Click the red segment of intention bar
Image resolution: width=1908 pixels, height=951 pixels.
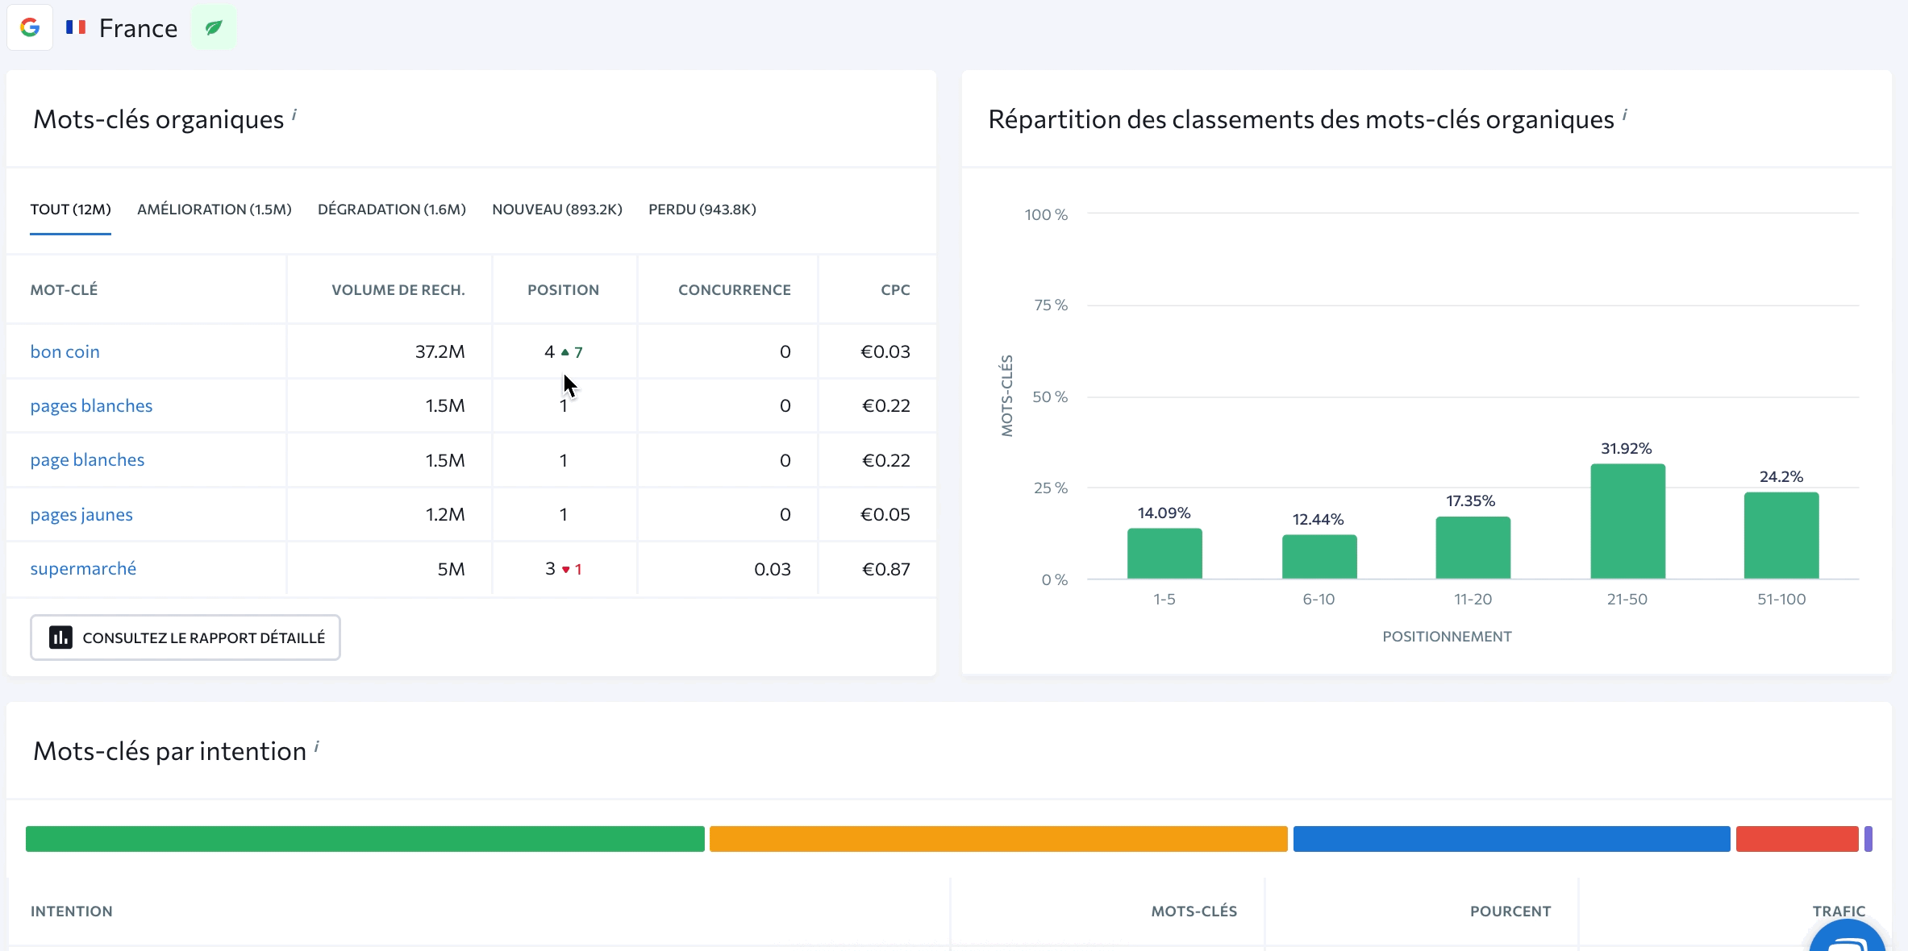click(x=1797, y=839)
